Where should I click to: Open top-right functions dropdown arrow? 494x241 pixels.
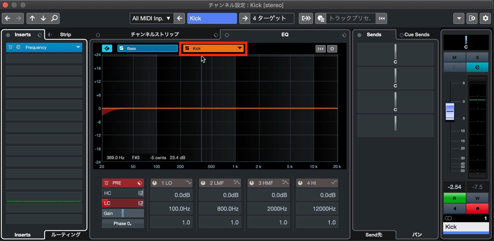(459, 18)
